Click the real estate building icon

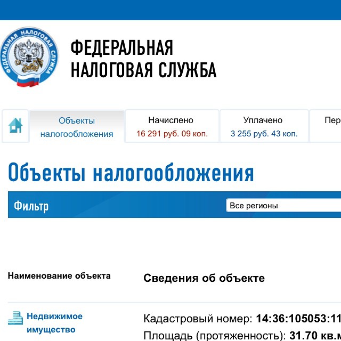(15, 318)
